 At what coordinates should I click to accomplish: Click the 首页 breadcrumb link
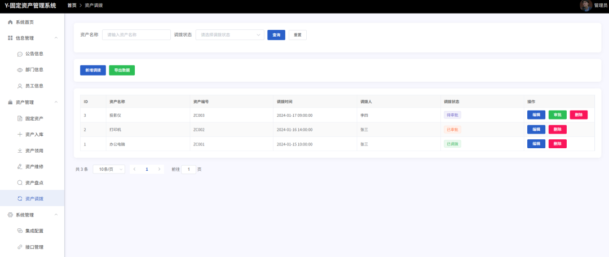[x=72, y=5]
